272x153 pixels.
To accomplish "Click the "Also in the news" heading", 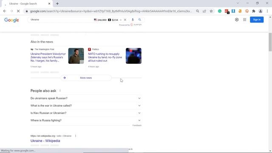I will point(42,42).
